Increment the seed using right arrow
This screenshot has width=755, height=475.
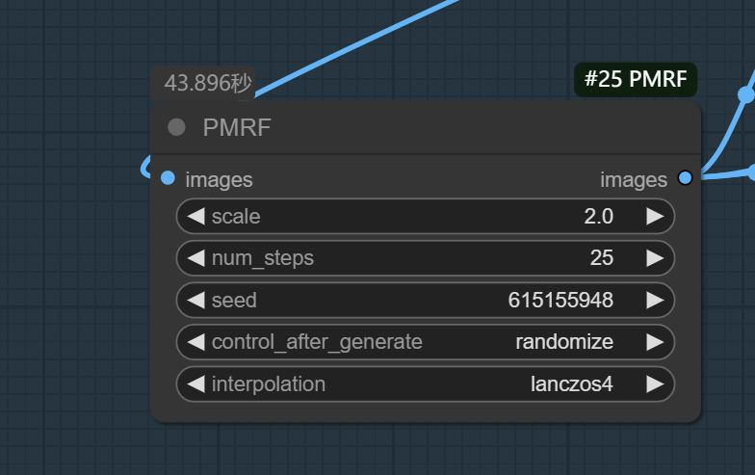click(x=655, y=301)
